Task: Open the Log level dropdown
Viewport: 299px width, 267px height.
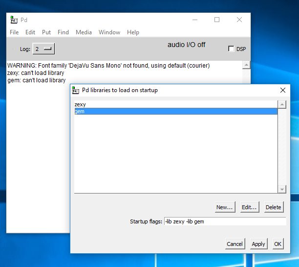Action: point(43,49)
